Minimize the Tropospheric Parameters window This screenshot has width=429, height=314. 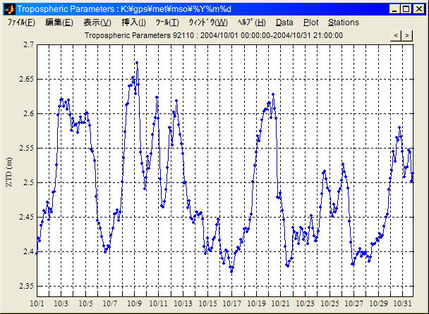pos(395,9)
